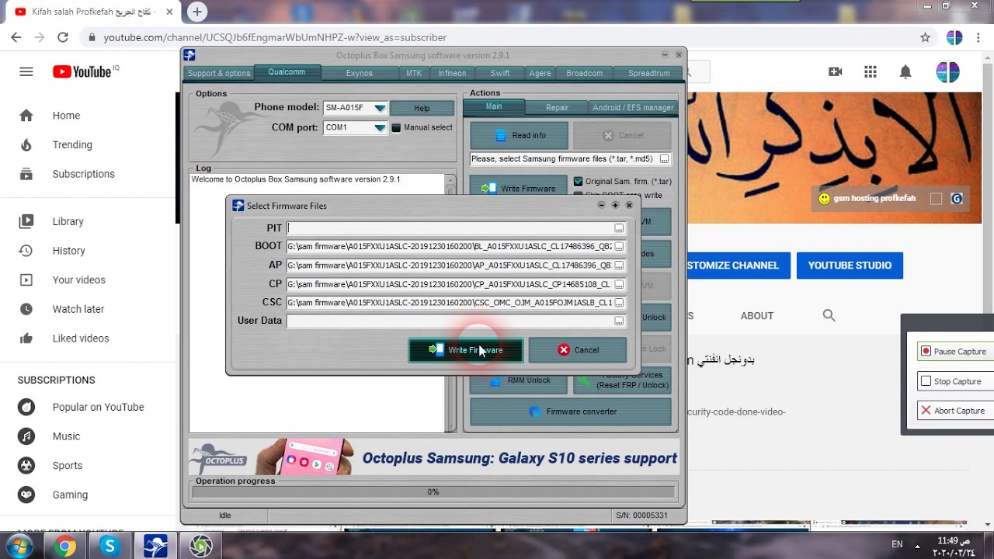
Task: Click the Firmware converter button
Action: pos(571,411)
